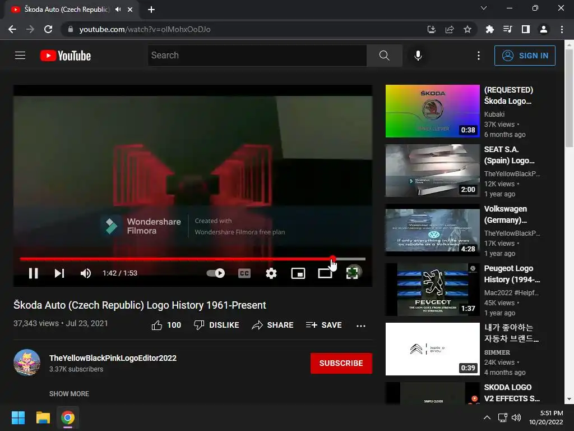
Task: Open the clock and date panel
Action: click(x=546, y=418)
